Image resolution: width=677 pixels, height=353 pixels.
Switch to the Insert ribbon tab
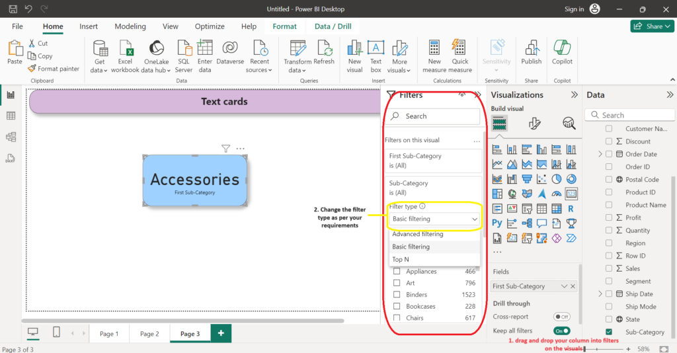(89, 26)
